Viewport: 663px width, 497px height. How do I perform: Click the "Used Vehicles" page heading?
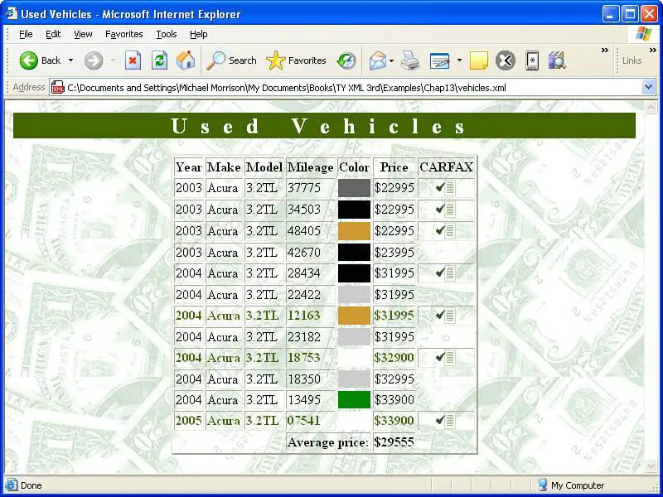(318, 126)
